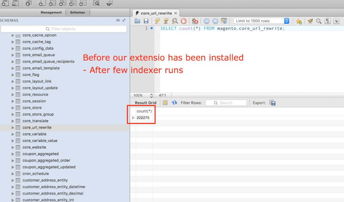Click the create new schema database icon
This screenshot has height=202, width=344.
[x=42, y=3]
